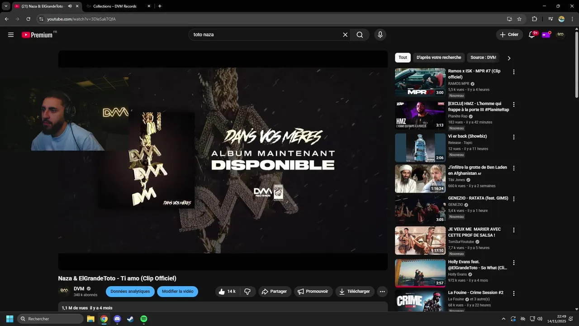Start voice search with microphone

(380, 35)
